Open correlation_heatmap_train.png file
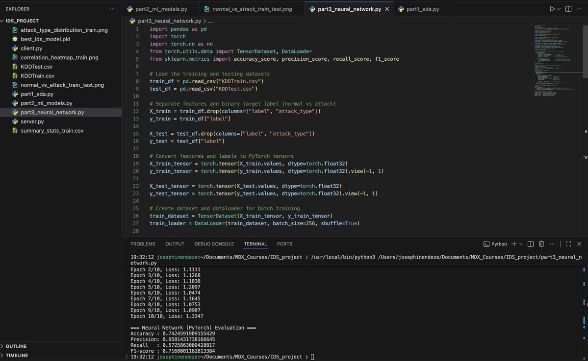Screen dimensions: 588x361 coord(59,57)
